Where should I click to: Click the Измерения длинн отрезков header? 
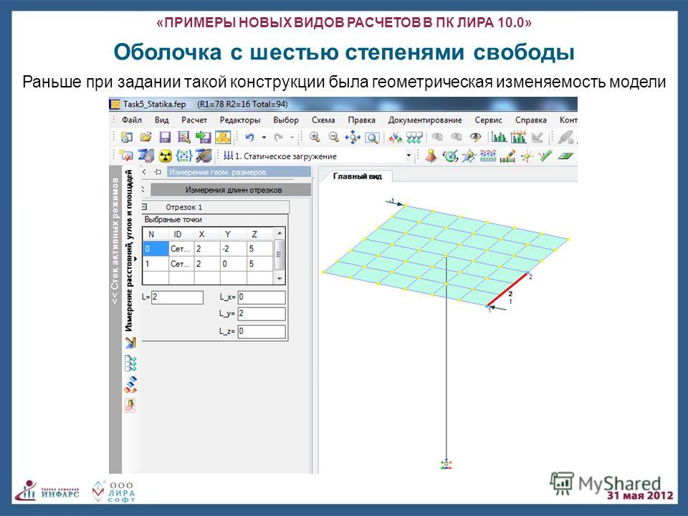[231, 190]
